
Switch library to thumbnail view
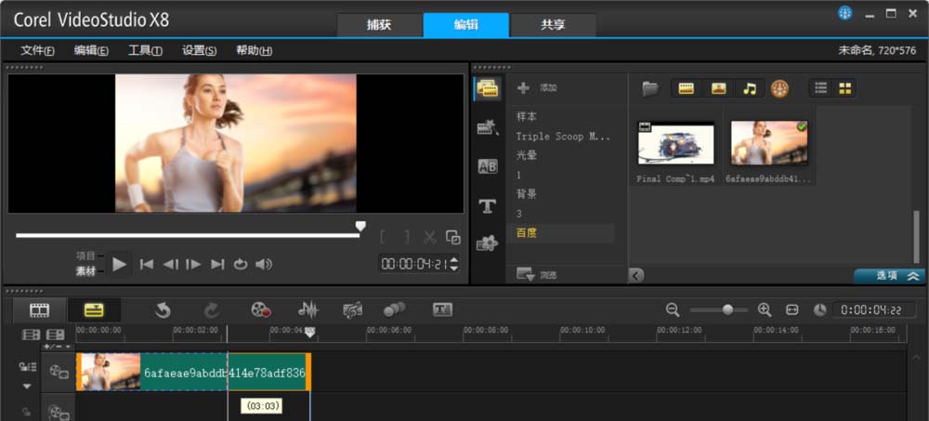(844, 89)
